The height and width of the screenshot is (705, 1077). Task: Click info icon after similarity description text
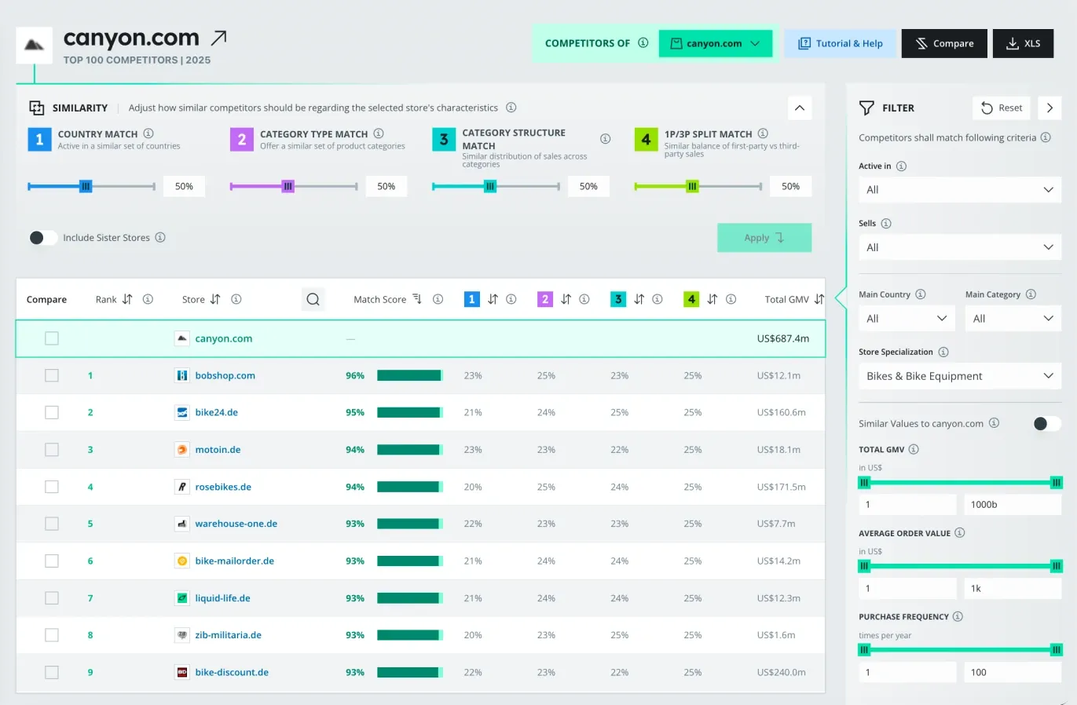pos(511,108)
